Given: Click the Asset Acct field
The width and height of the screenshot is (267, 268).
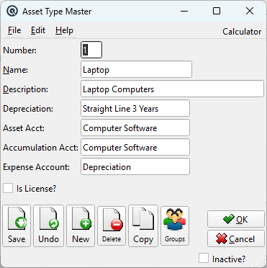Looking at the screenshot, I should pos(135,128).
